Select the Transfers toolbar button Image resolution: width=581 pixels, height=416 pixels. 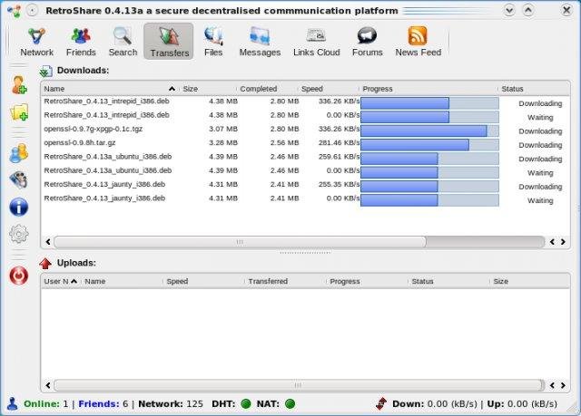pos(169,42)
